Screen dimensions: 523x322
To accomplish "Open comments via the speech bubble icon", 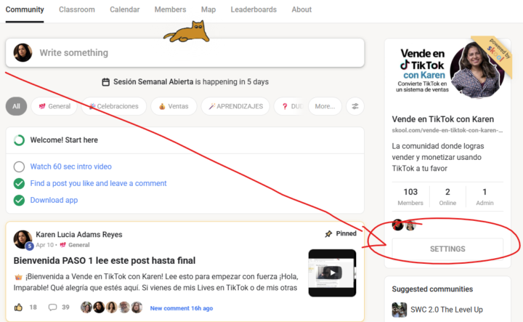I will coord(52,307).
